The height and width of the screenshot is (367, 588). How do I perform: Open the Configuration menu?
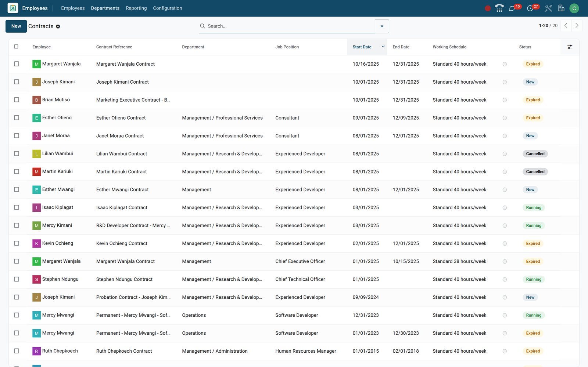click(x=168, y=8)
